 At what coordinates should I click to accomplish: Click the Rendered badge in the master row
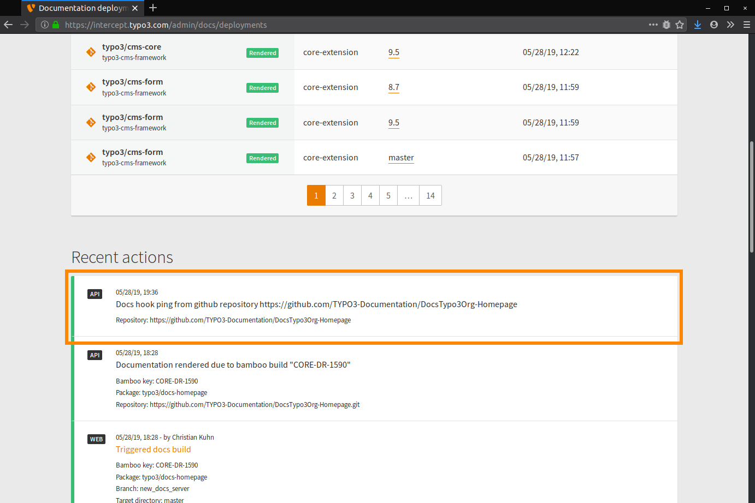tap(263, 158)
